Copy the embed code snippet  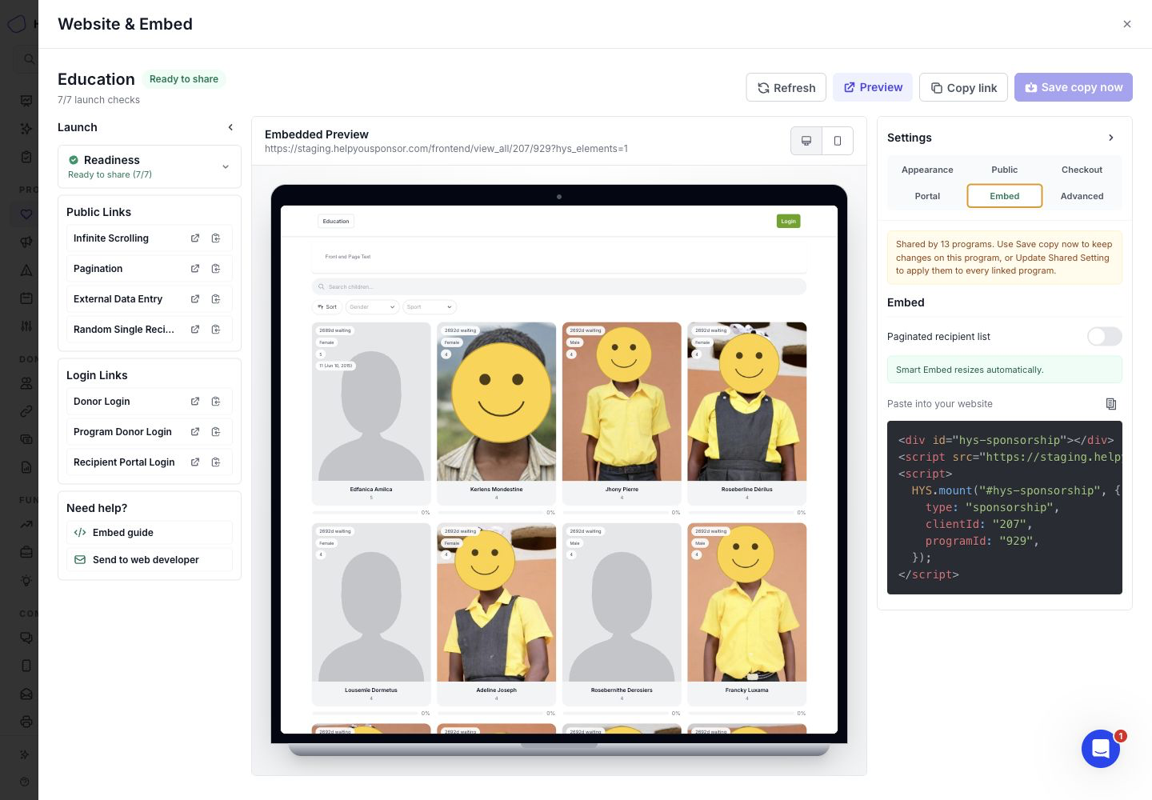point(1111,404)
